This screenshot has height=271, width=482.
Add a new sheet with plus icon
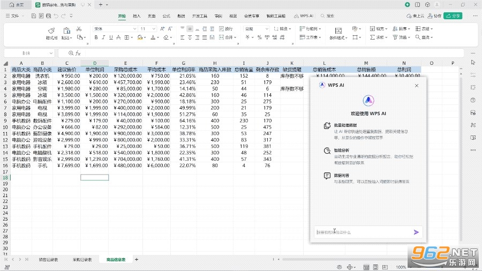[137, 260]
